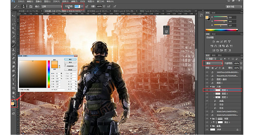The width and height of the screenshot is (255, 135).
Task: Open the collapsed History panel icon
Action: point(201,15)
